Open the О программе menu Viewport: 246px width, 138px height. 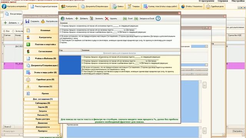tap(206, 1)
